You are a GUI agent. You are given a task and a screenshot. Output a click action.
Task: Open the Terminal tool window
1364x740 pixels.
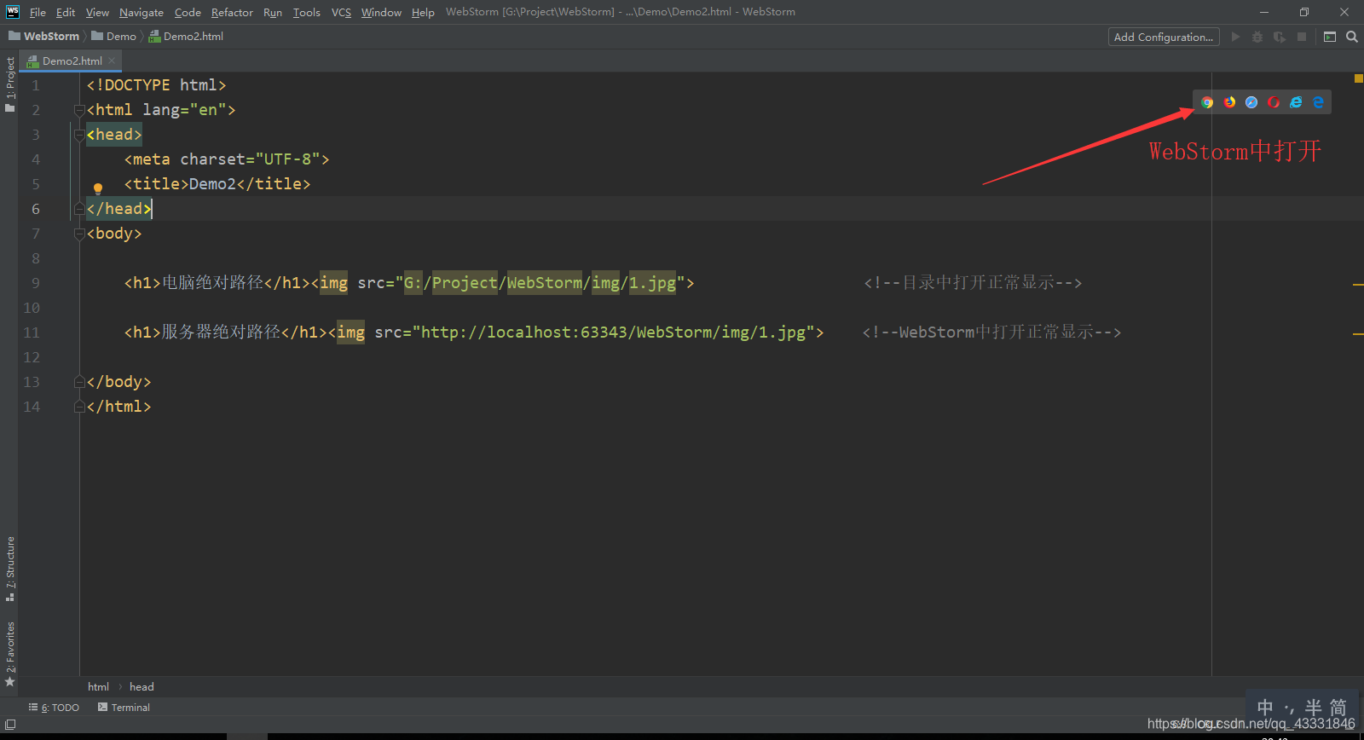pos(124,708)
